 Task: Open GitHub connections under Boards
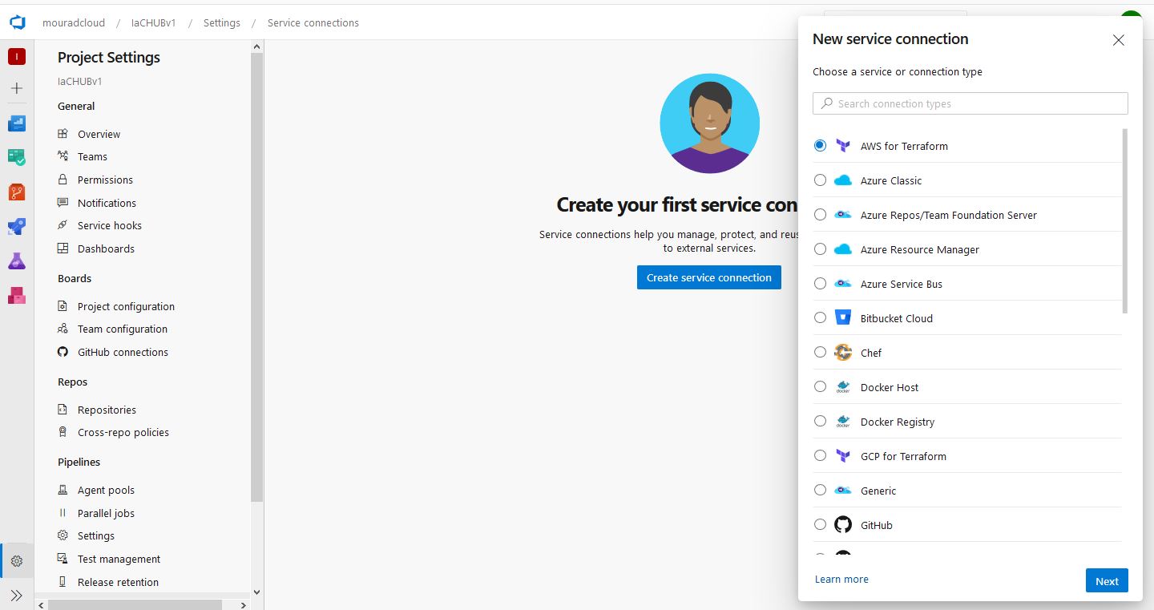[x=122, y=352]
